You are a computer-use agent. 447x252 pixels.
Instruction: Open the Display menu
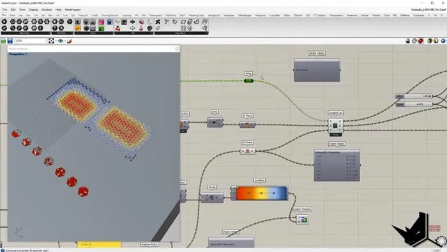(x=33, y=10)
